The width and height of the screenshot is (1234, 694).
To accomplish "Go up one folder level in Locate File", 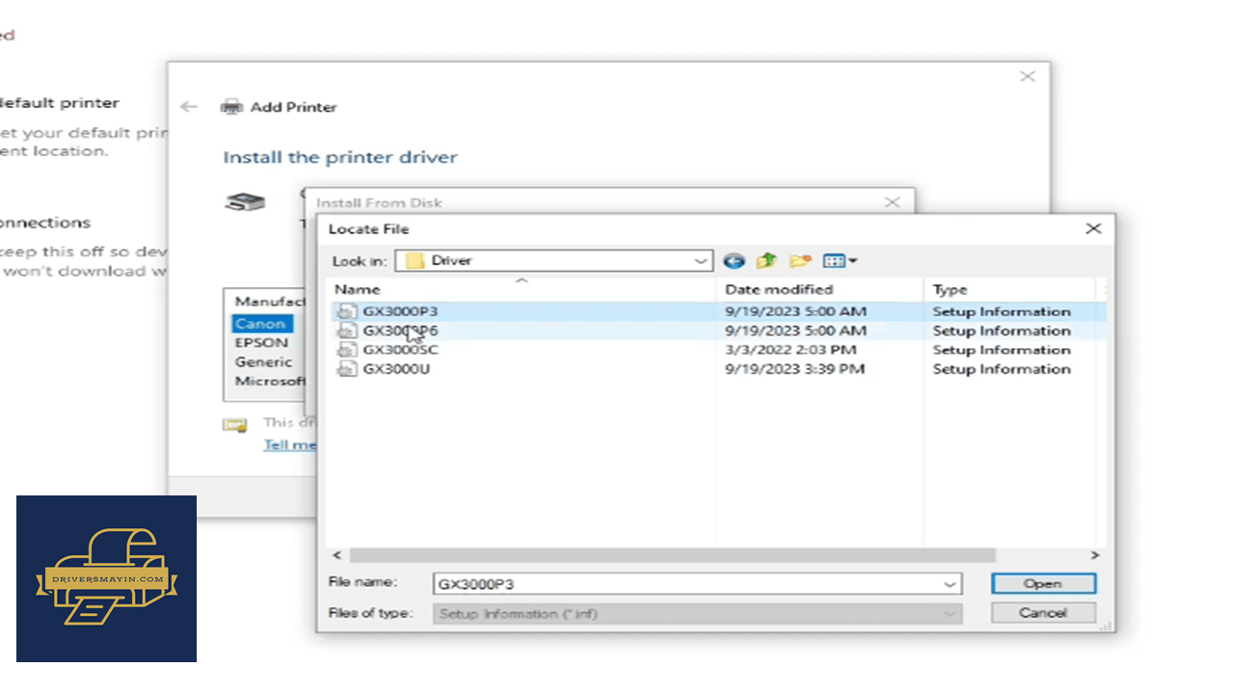I will tap(766, 260).
